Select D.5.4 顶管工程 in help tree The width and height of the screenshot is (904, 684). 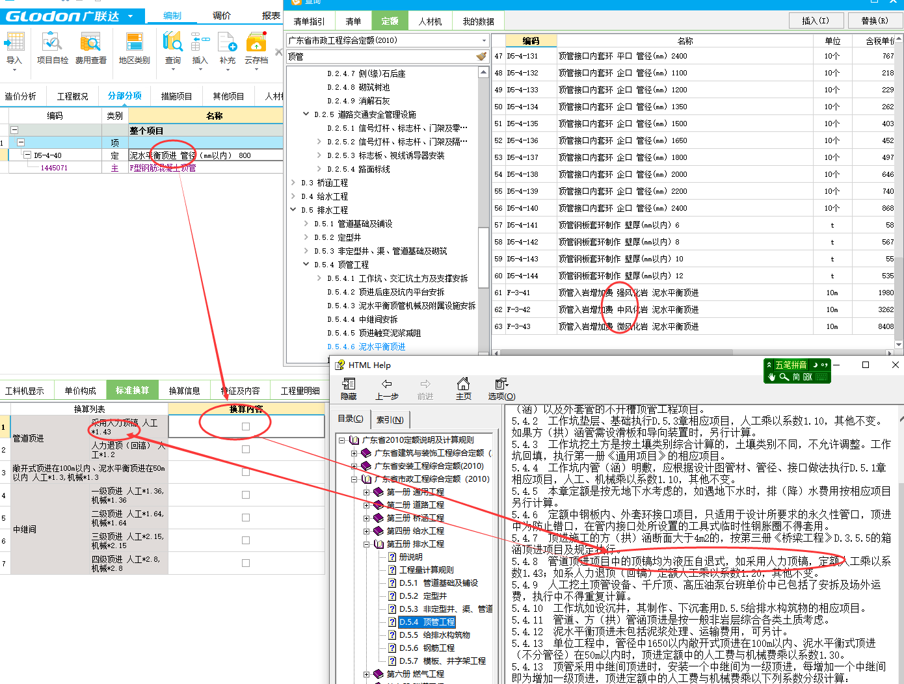point(427,622)
